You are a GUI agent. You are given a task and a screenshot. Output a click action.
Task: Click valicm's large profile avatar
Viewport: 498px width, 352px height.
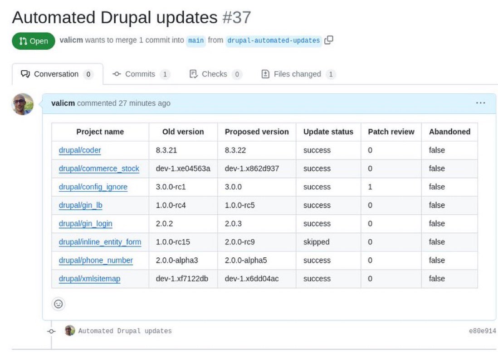23,104
